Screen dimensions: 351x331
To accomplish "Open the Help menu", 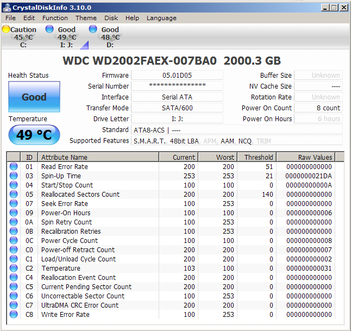I will tap(132, 18).
